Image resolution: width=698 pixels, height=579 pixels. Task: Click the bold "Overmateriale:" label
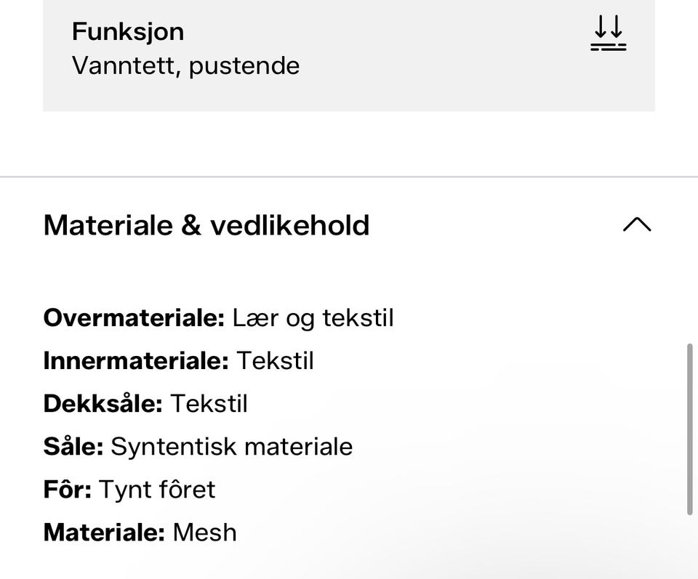pyautogui.click(x=134, y=317)
